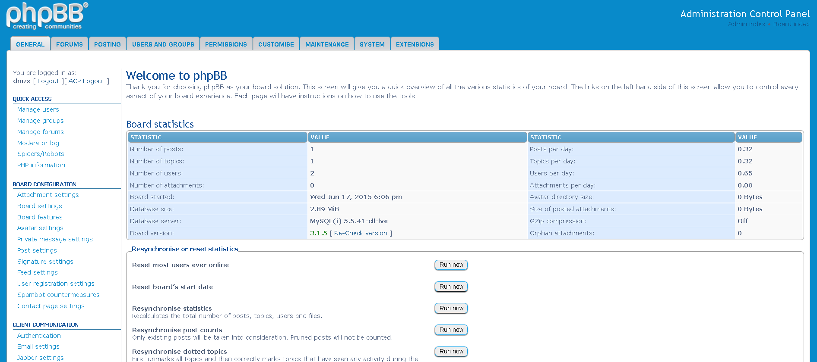Click Re-Check version link
The width and height of the screenshot is (817, 362).
(361, 233)
